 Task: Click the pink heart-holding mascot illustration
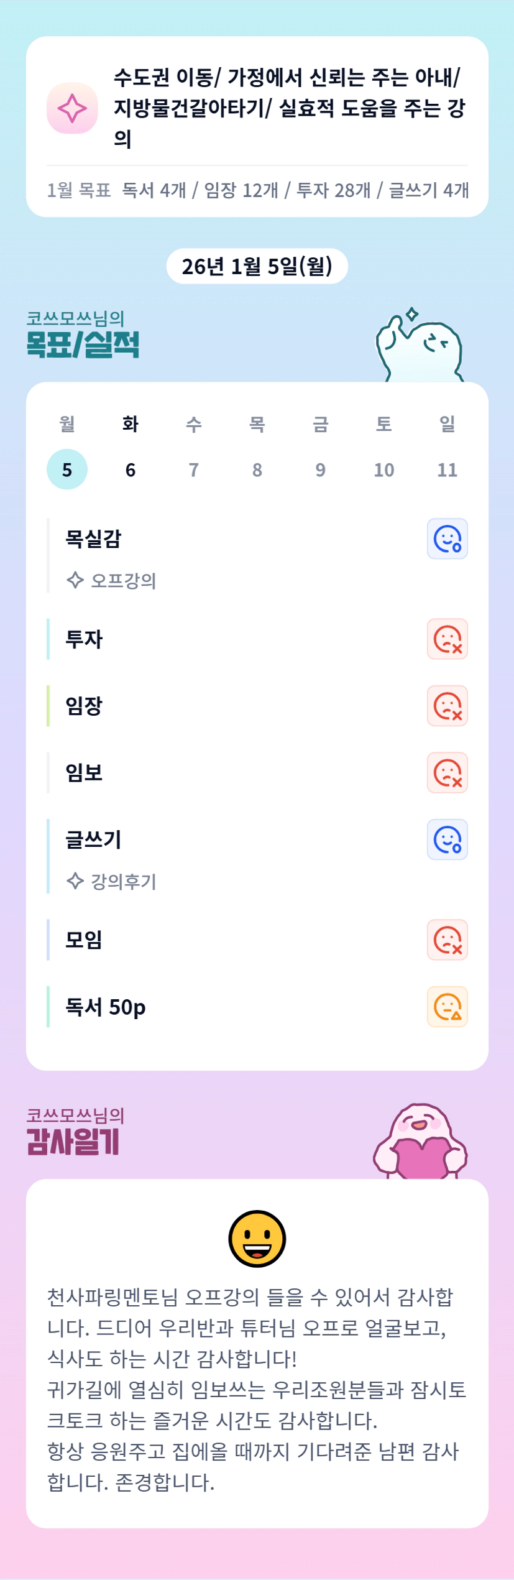(x=421, y=1143)
